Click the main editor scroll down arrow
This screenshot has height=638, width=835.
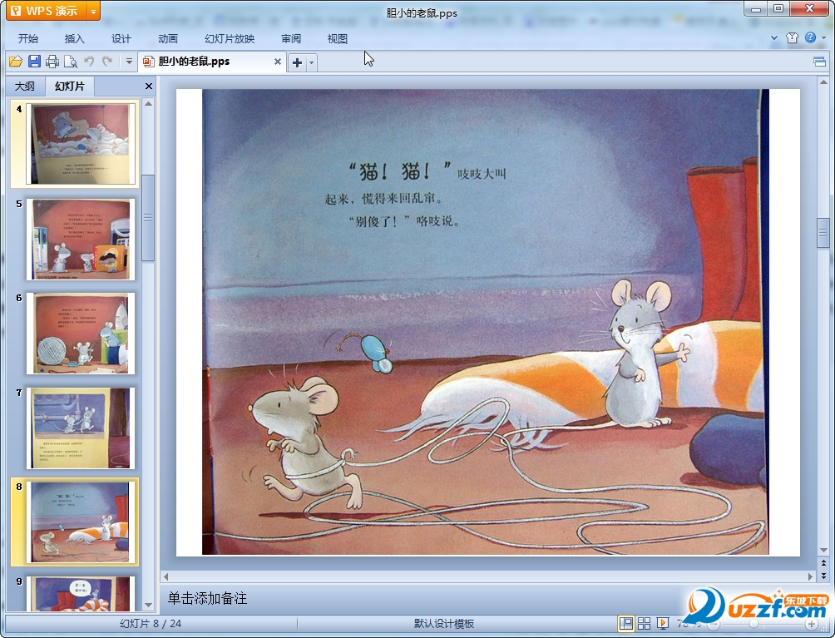coord(823,550)
